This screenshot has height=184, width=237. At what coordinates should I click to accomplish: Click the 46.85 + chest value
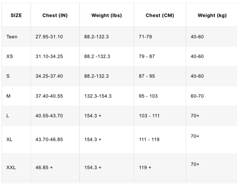[x=44, y=168]
